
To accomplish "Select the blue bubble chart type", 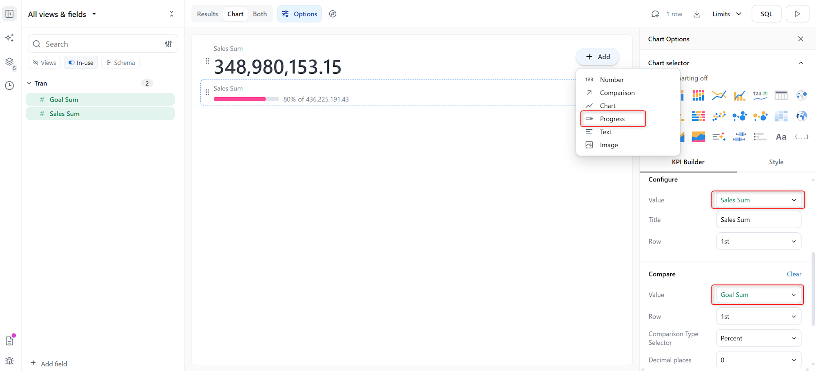I will click(739, 116).
